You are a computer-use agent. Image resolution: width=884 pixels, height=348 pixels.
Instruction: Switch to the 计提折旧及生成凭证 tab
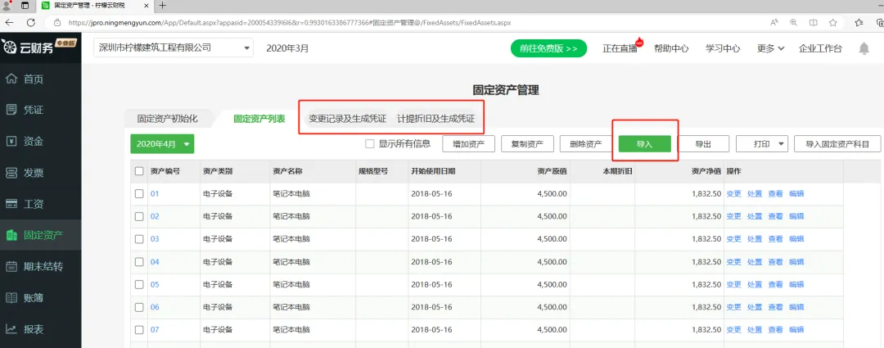[435, 119]
